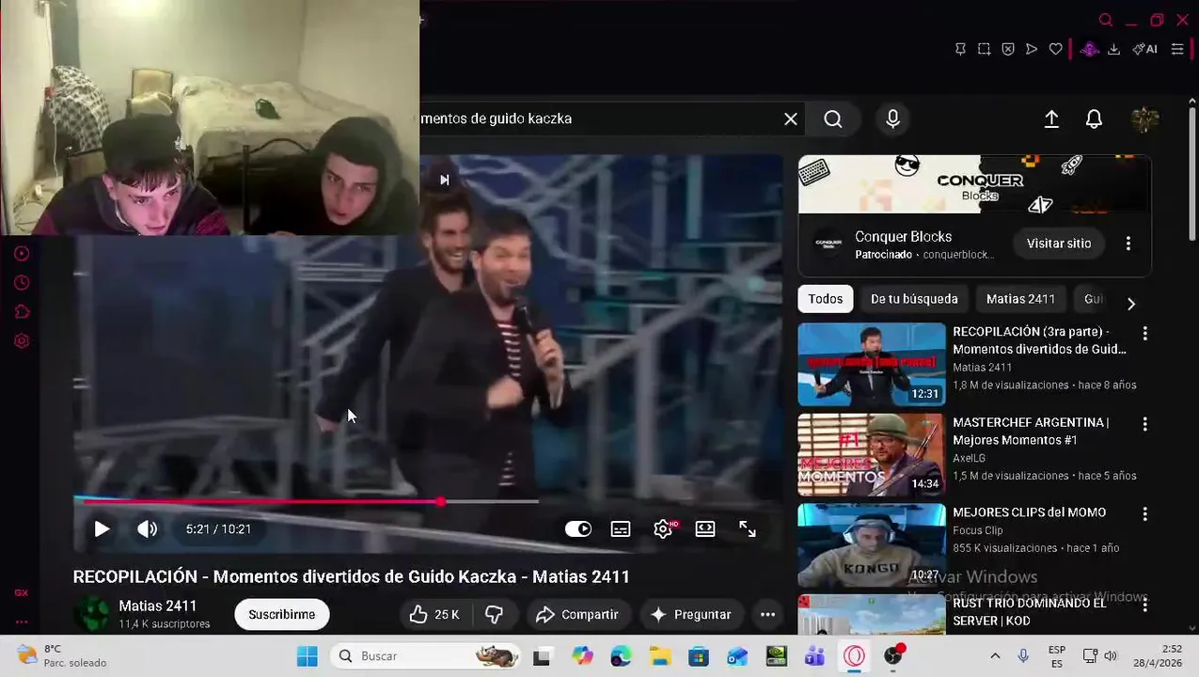Image resolution: width=1199 pixels, height=677 pixels.
Task: Open the 12:31 RECOPILACIÓN 3ra parte thumbnail
Action: (872, 364)
